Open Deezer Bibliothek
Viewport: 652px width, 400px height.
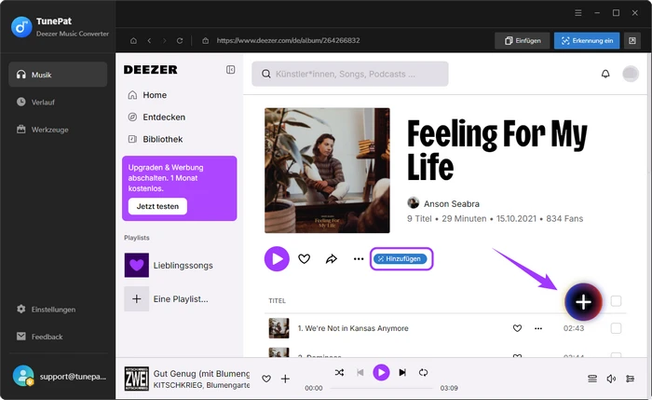(x=156, y=139)
